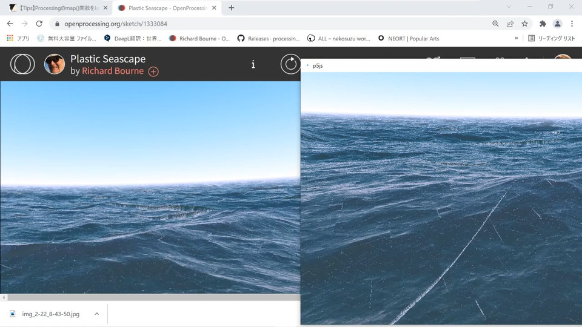This screenshot has height=327, width=582.
Task: Close the Plastic Seascape tab
Action: point(214,8)
